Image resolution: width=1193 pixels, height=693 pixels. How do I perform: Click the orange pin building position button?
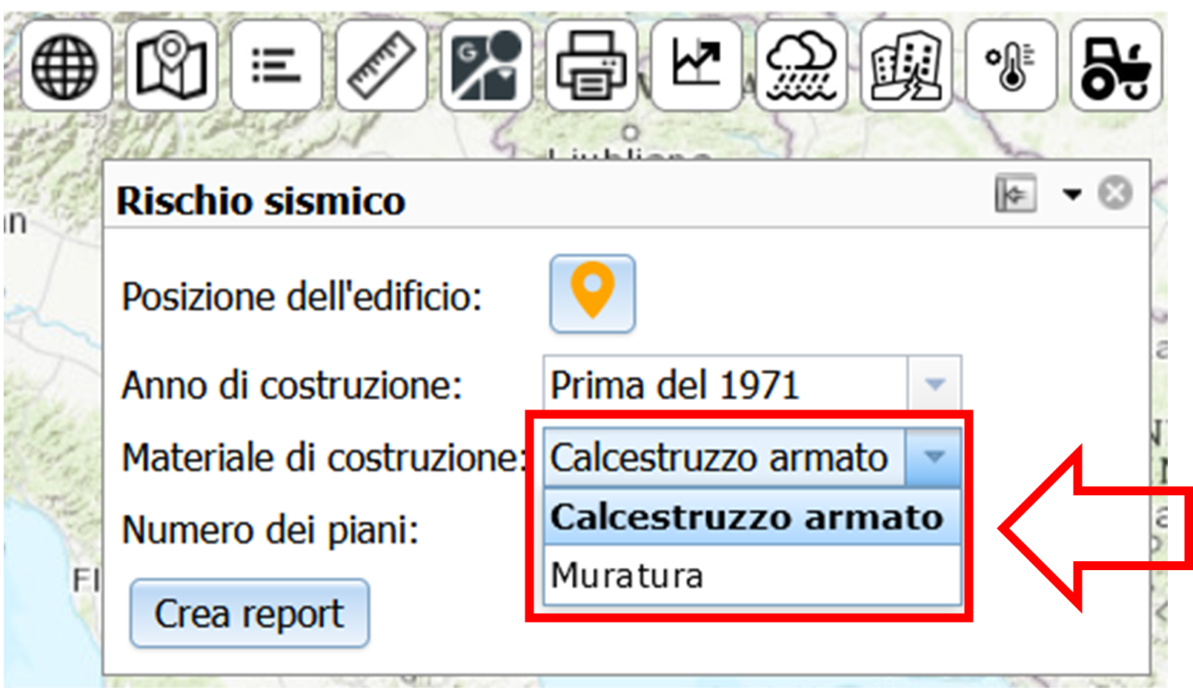point(592,293)
